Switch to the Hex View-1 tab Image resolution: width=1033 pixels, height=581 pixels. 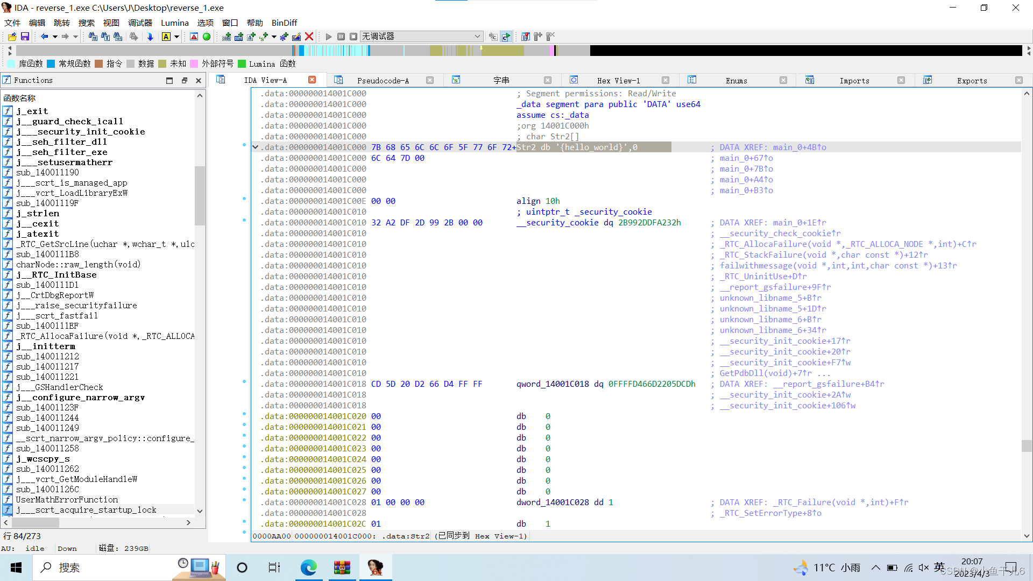pos(618,81)
